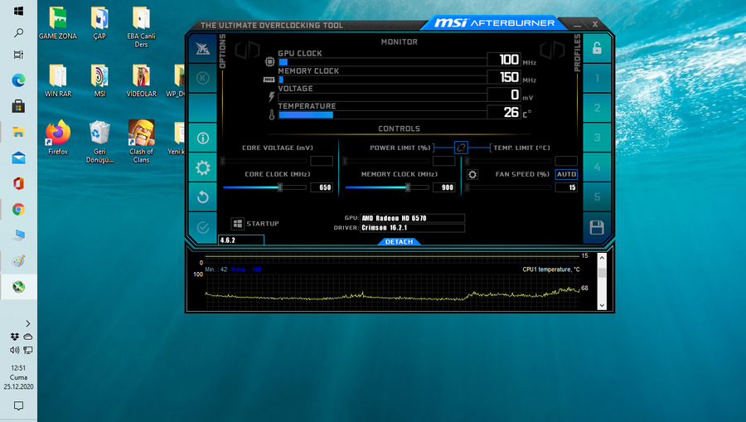Click the Fan Speed slider track
Image resolution: width=746 pixels, height=422 pixels.
click(509, 187)
